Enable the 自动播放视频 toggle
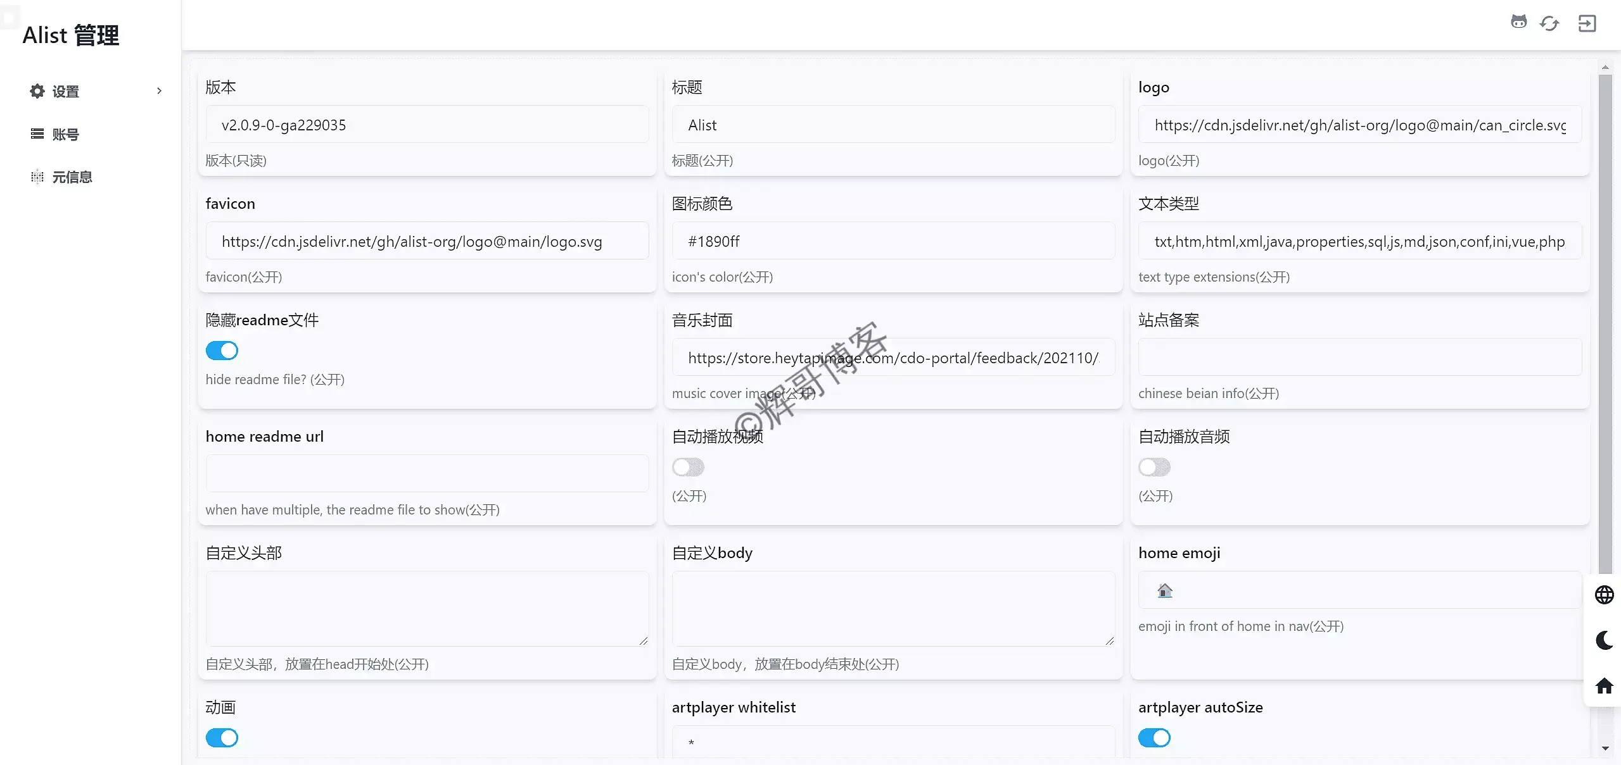1621x765 pixels. 687,467
